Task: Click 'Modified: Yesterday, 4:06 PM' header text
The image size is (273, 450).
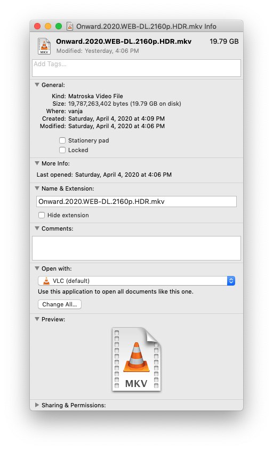Action: coord(98,51)
